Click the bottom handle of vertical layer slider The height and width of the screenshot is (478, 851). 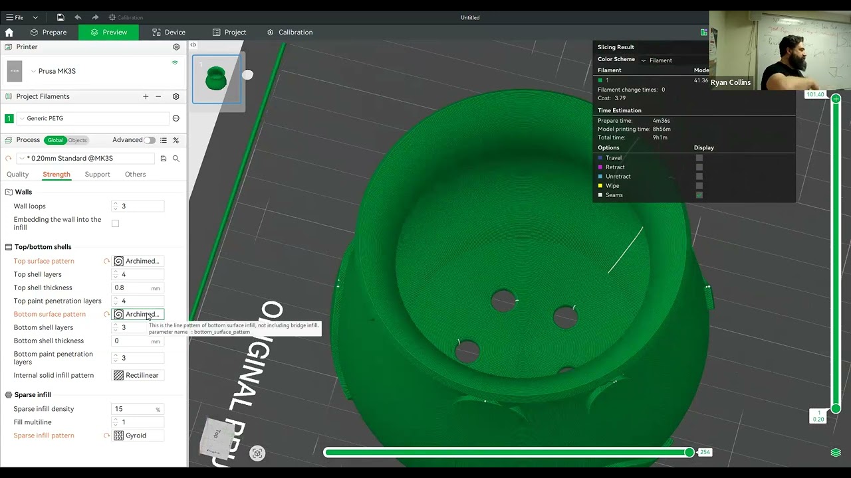pos(836,409)
